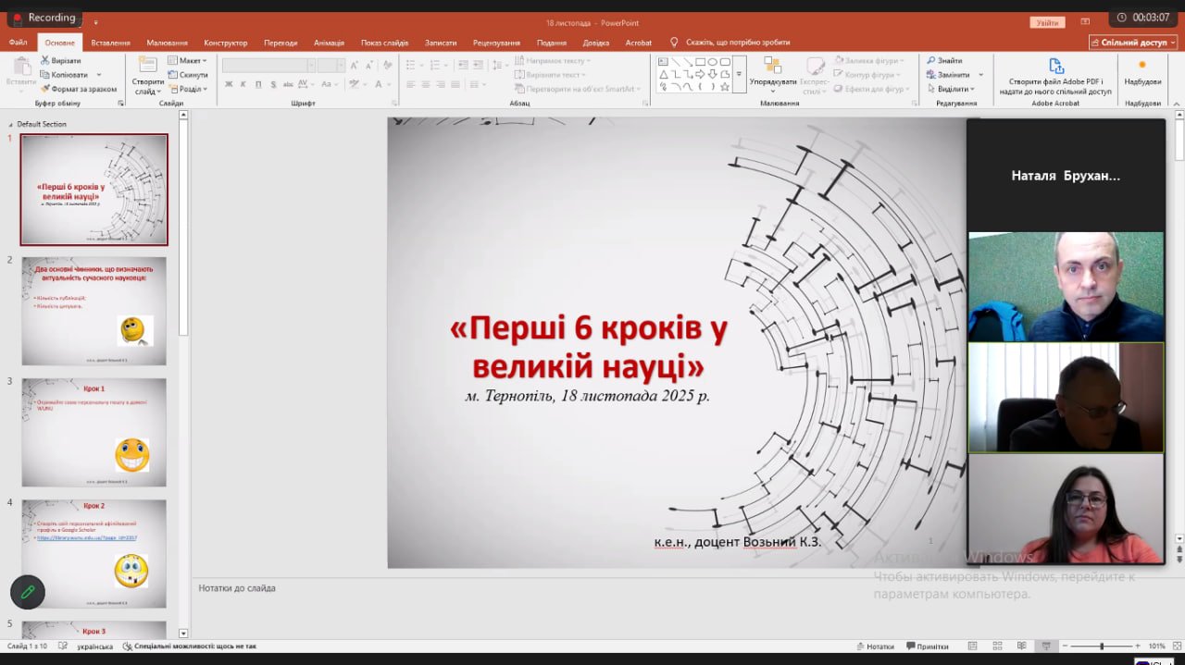Open the Find (Знайти) search tool
This screenshot has height=665, width=1185.
pos(943,61)
